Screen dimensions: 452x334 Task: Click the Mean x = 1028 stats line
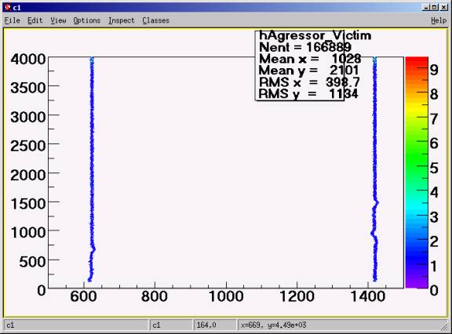310,59
